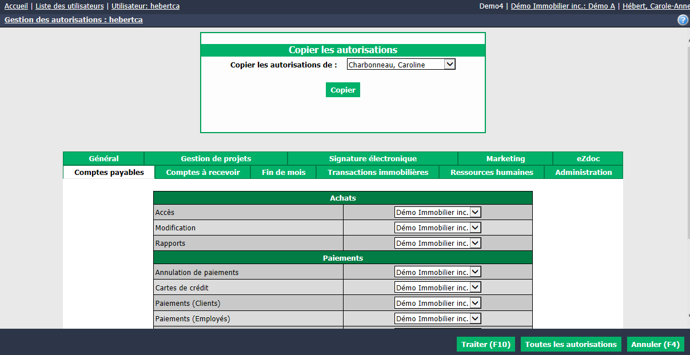Expand the Cartes de crédit dropdown
The image size is (690, 355).
(x=438, y=288)
